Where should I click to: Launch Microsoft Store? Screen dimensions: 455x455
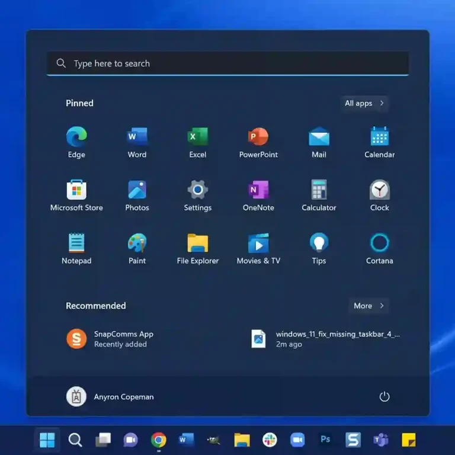(x=76, y=195)
